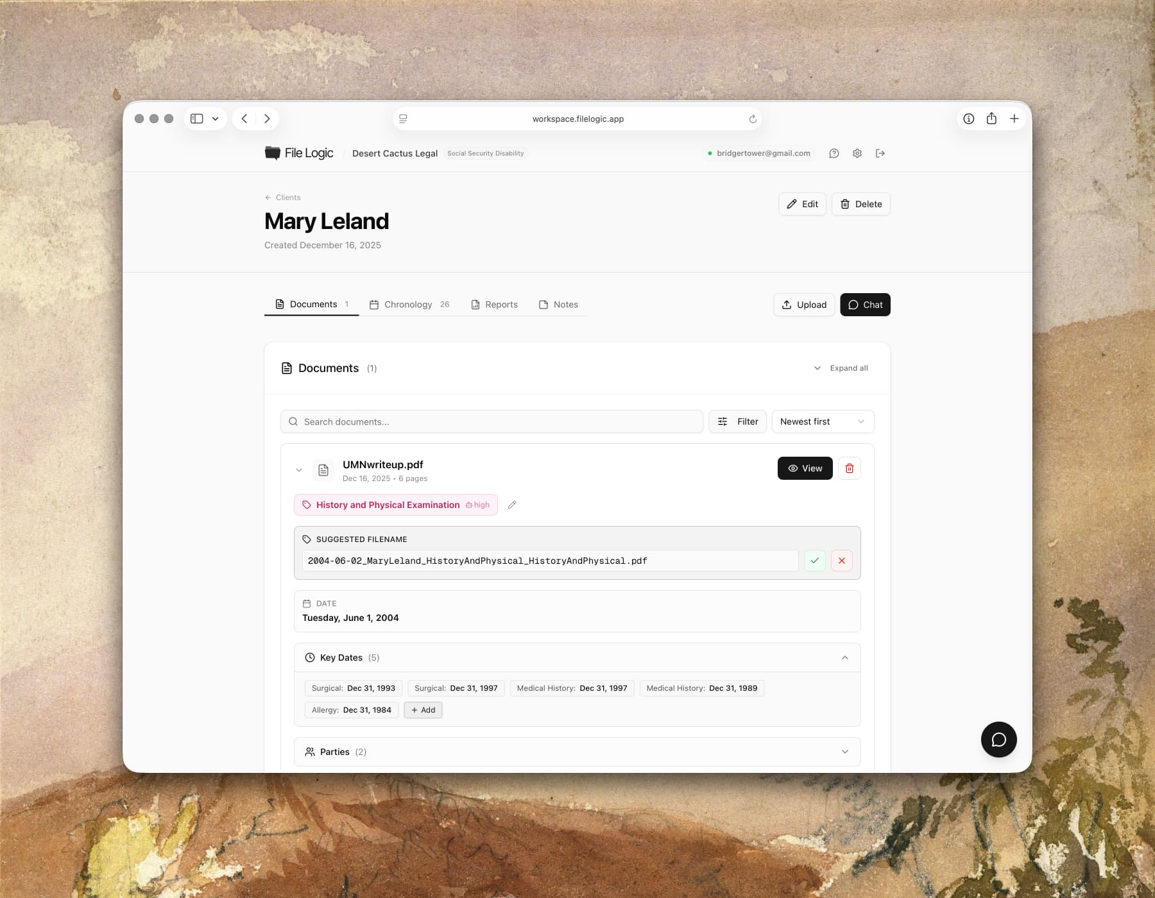The width and height of the screenshot is (1155, 898).
Task: Reject the suggested filename with the red X
Action: click(841, 560)
